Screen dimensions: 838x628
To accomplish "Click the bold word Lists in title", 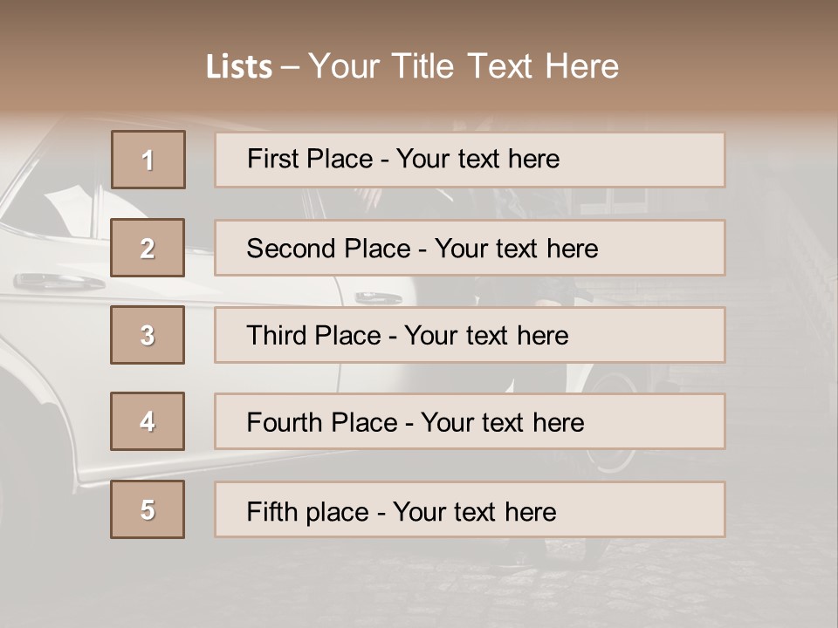I will (x=239, y=67).
